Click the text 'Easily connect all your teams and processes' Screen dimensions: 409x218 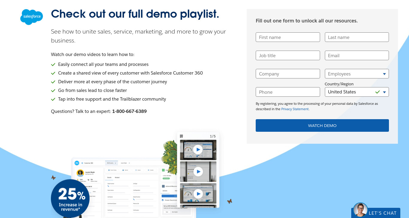[x=103, y=64]
